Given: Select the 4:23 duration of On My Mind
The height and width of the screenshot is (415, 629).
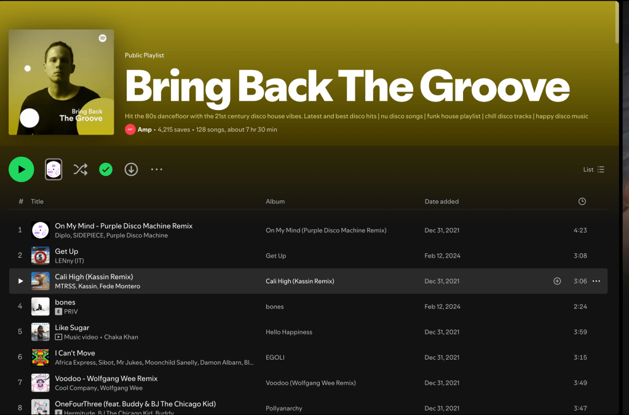Looking at the screenshot, I should point(580,230).
